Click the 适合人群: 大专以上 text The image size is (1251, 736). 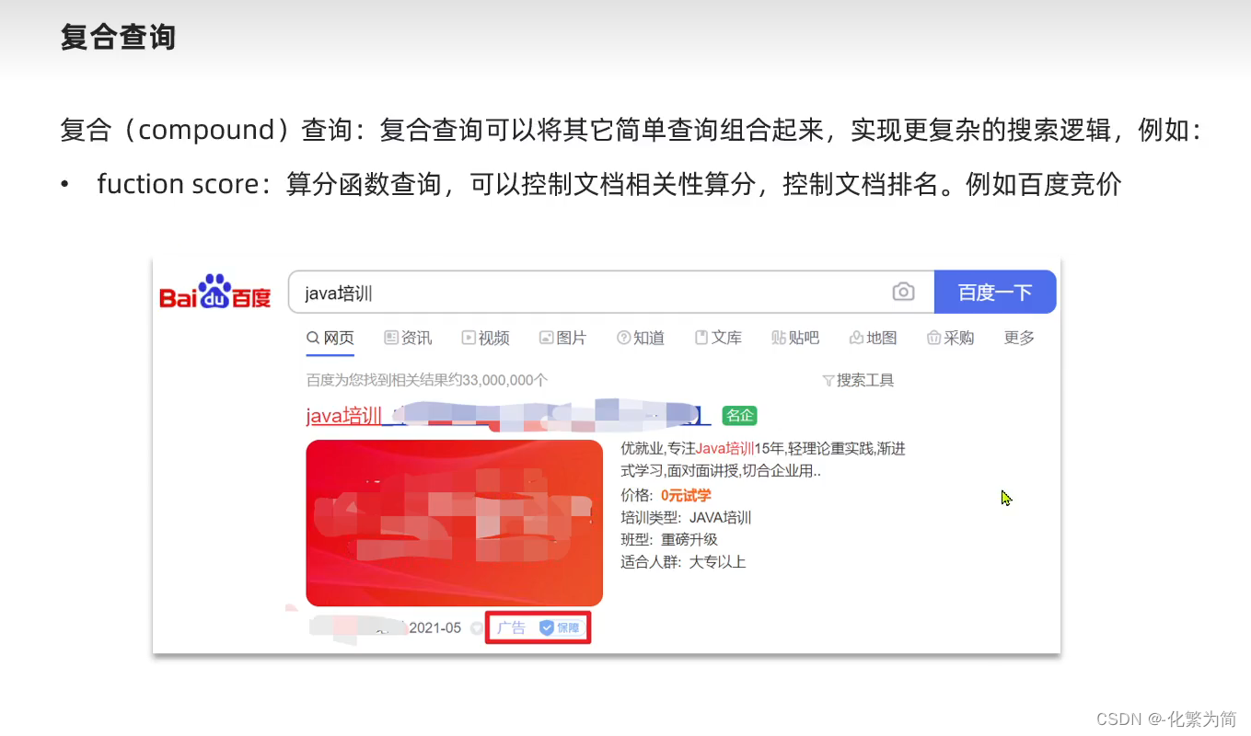click(x=683, y=562)
